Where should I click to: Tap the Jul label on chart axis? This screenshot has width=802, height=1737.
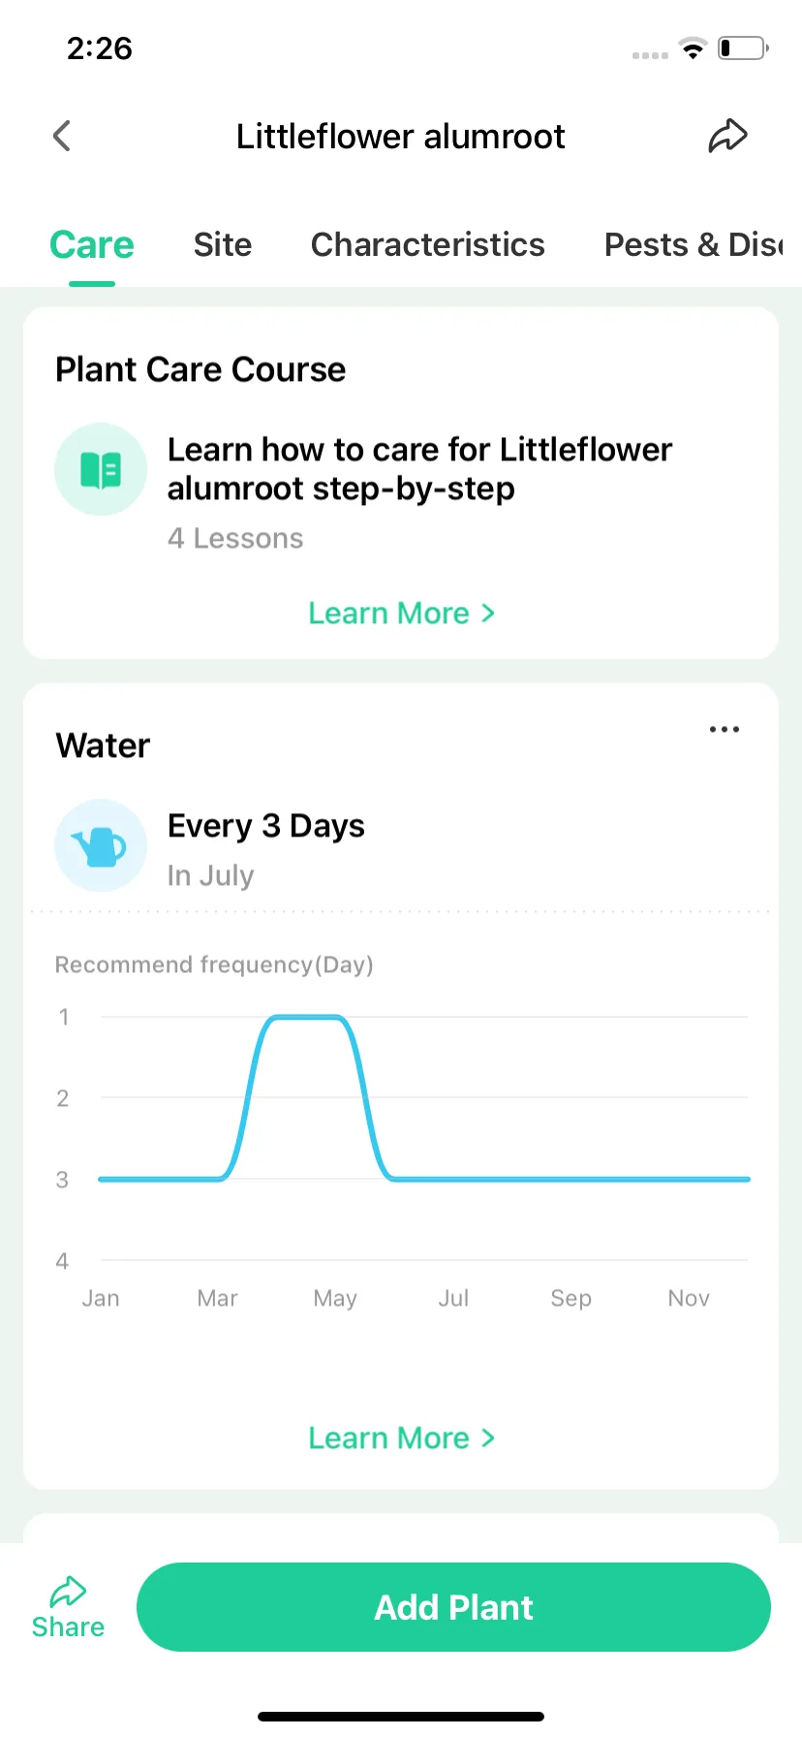453,1298
